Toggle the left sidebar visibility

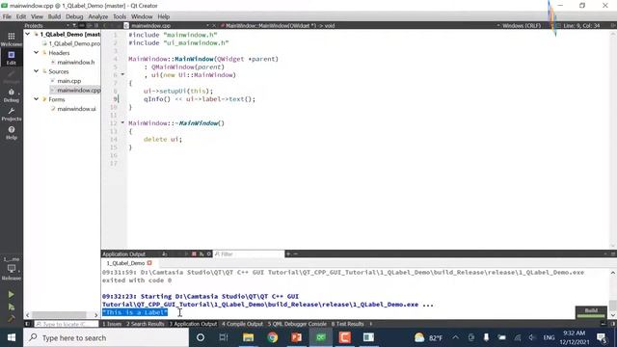click(x=27, y=324)
